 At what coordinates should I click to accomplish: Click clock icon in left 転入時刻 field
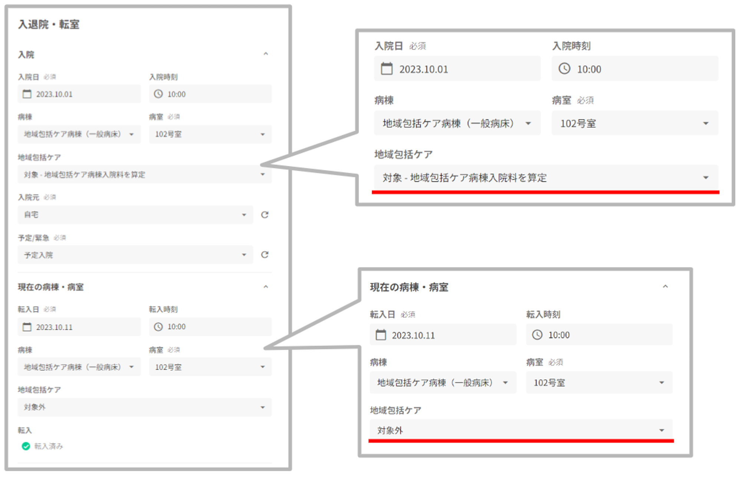tap(158, 327)
